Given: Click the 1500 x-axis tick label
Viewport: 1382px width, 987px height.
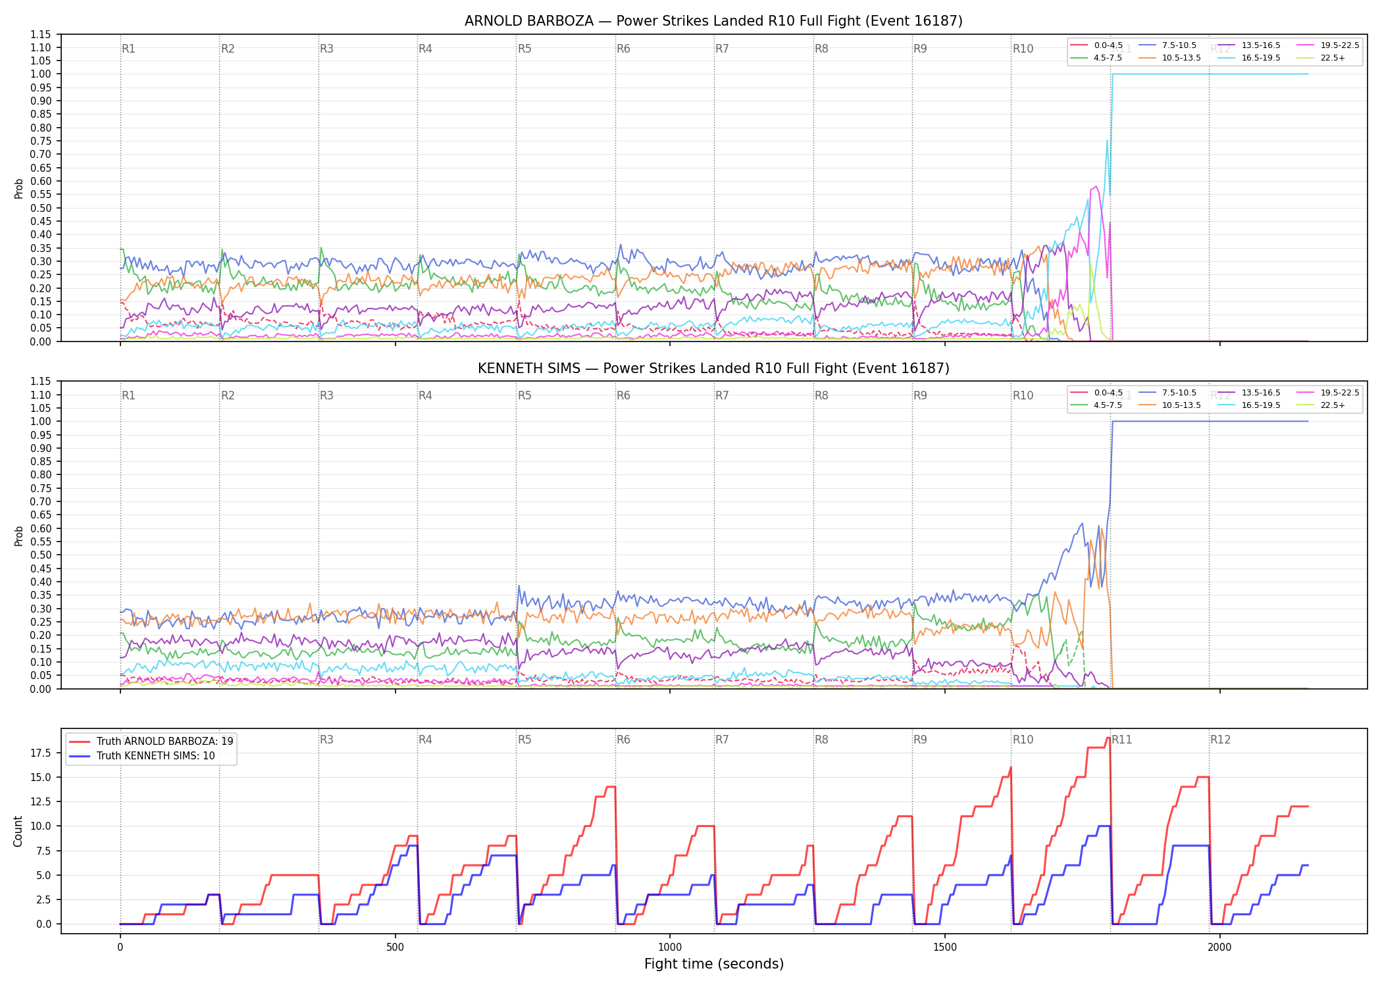Looking at the screenshot, I should point(945,947).
